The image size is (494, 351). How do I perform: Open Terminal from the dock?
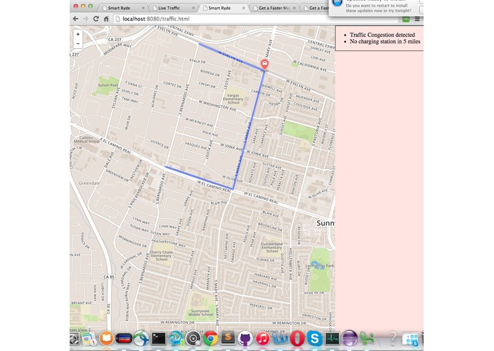[x=159, y=338]
